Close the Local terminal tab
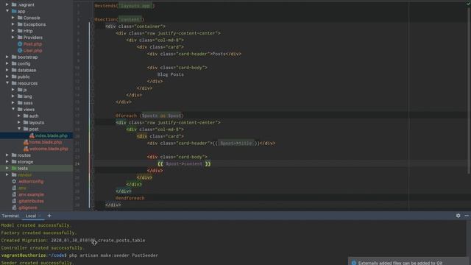The height and width of the screenshot is (265, 471). (40, 216)
